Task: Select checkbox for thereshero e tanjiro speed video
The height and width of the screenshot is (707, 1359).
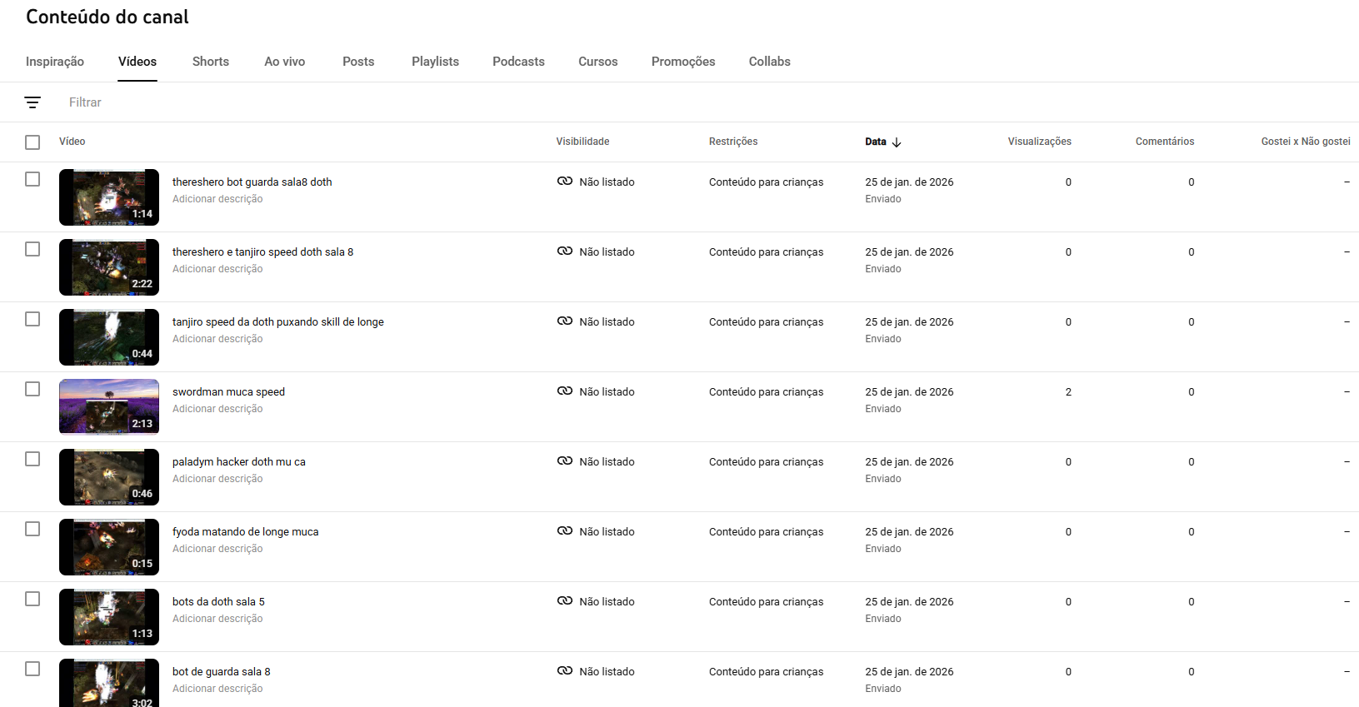Action: pyautogui.click(x=32, y=249)
